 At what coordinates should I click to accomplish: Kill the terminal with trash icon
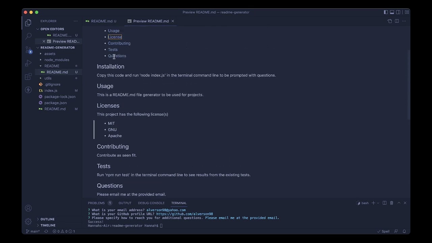click(x=391, y=203)
